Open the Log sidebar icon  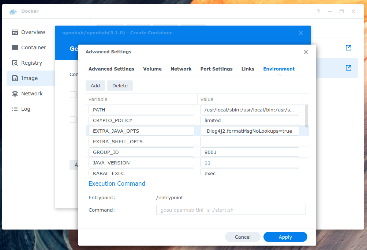click(15, 109)
